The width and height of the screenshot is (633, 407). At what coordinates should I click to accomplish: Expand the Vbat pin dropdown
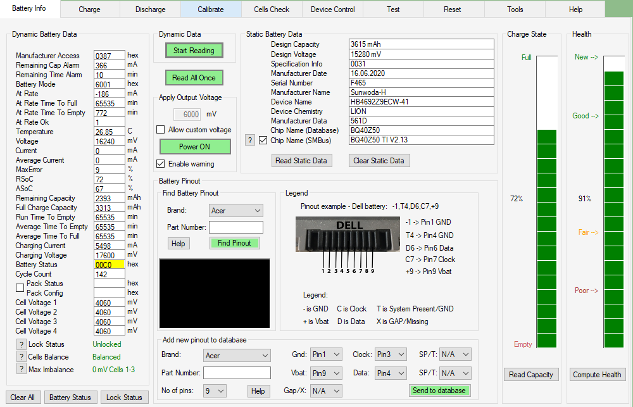pyautogui.click(x=326, y=373)
